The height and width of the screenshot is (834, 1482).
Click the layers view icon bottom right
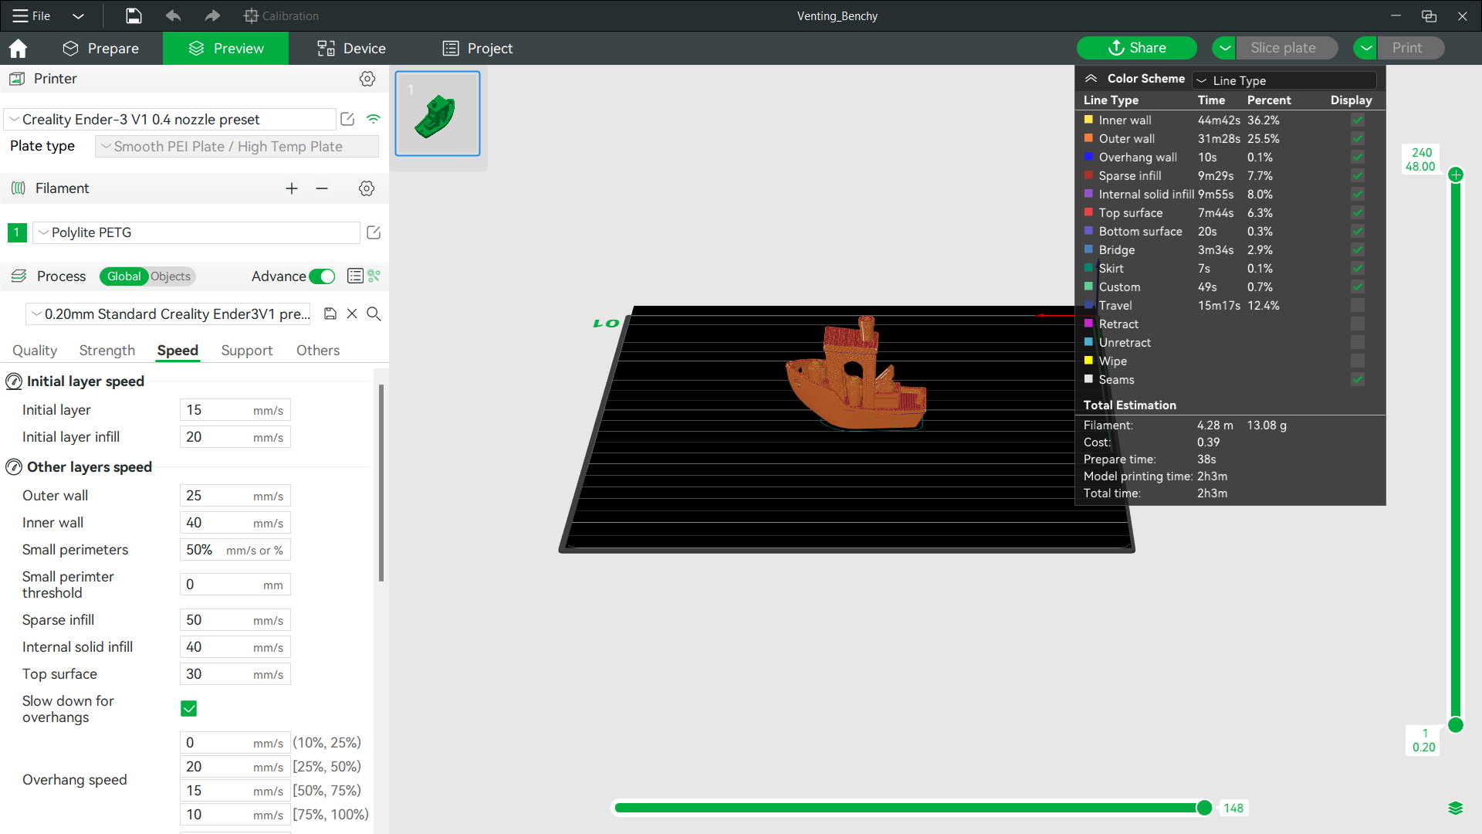pyautogui.click(x=1456, y=808)
